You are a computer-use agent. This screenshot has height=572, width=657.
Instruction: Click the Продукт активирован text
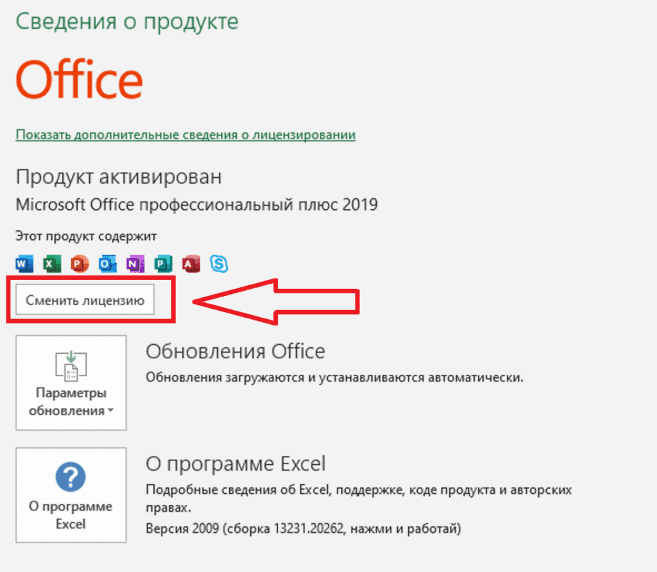[x=119, y=177]
